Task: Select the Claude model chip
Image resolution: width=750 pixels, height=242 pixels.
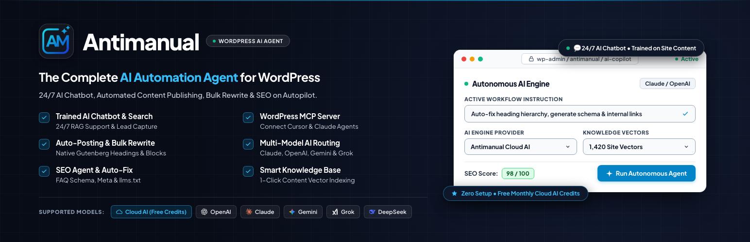Action: click(260, 212)
